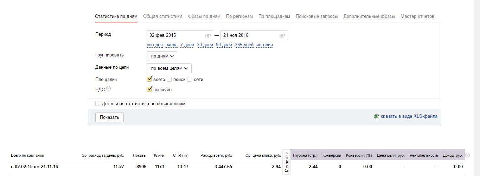Click the Показать button
Viewport: 480px width, 176px height.
[x=109, y=117]
